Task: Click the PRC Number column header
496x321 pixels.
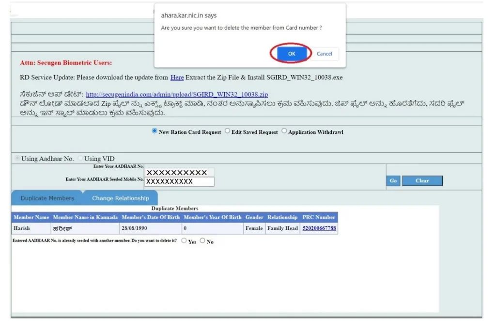Action: (319, 217)
